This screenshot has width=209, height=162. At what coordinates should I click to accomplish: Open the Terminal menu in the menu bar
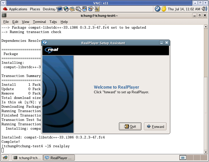coord(39,22)
